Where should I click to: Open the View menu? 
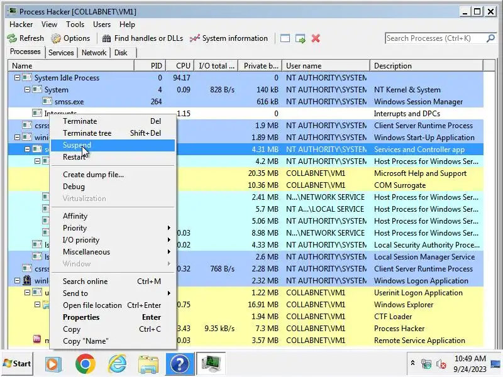49,25
